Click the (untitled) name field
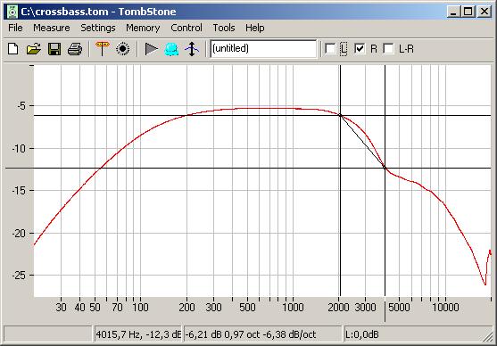Viewport: 497px width, 346px height. (x=263, y=49)
